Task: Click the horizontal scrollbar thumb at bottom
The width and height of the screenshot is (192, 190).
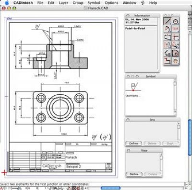Action: 111,188
